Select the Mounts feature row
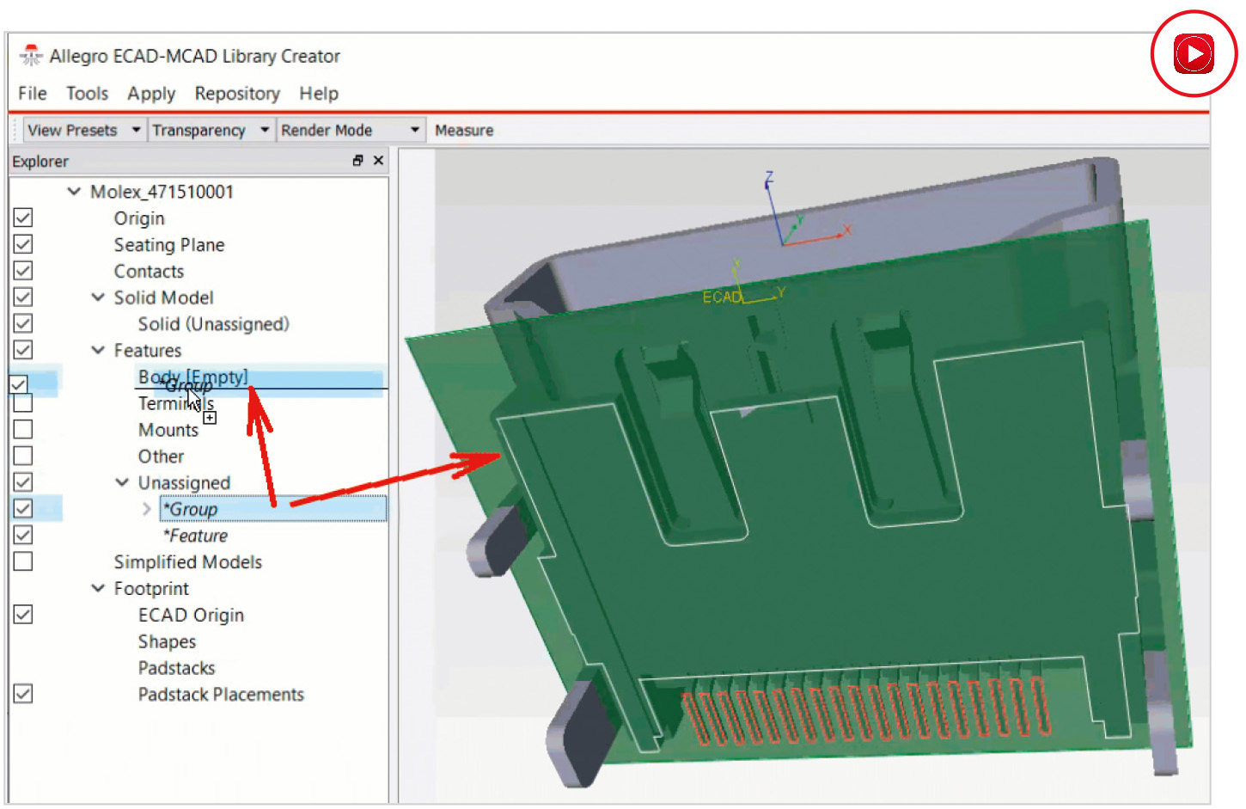 click(x=168, y=430)
